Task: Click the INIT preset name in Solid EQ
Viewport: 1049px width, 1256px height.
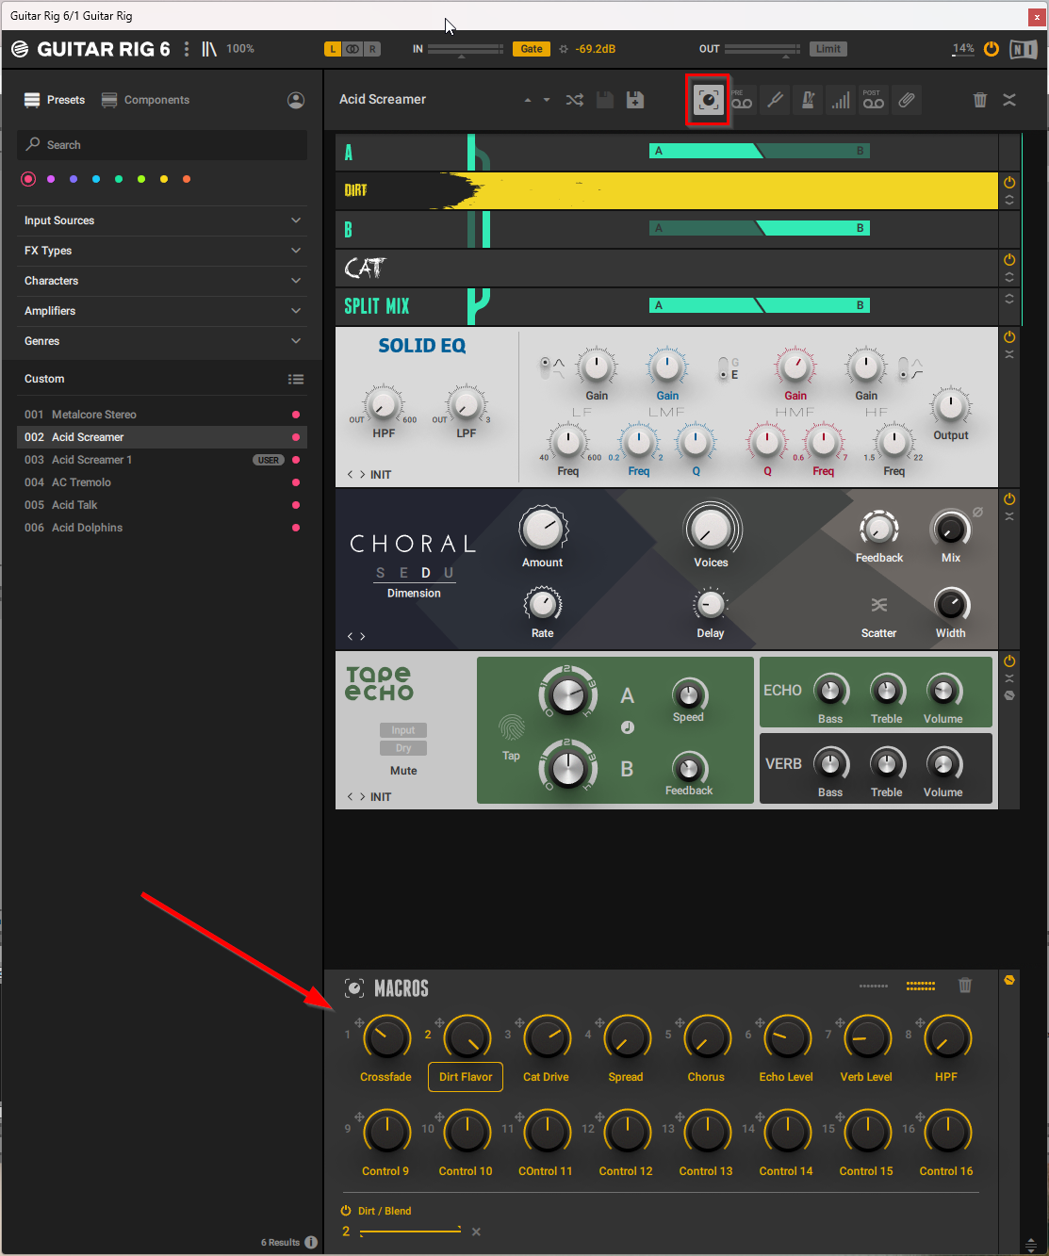Action: coord(381,475)
